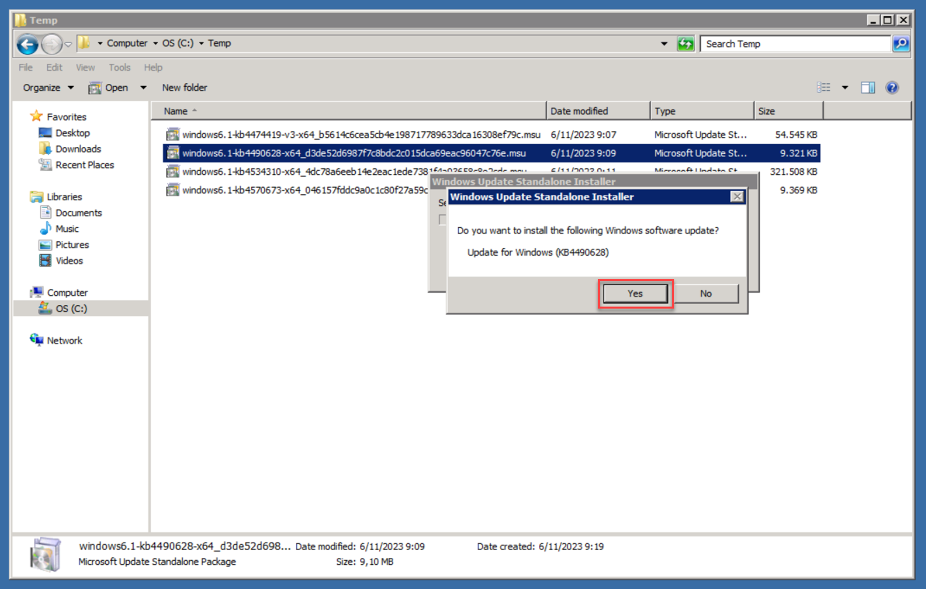Open the Change your view dropdown arrow
The image size is (926, 589).
845,87
